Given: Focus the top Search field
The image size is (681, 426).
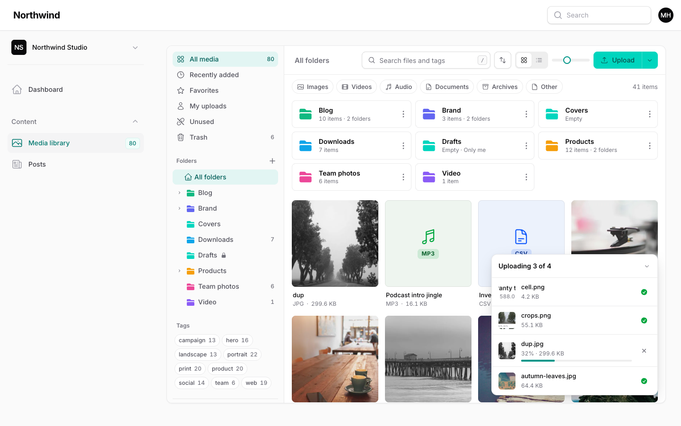Looking at the screenshot, I should coord(599,15).
